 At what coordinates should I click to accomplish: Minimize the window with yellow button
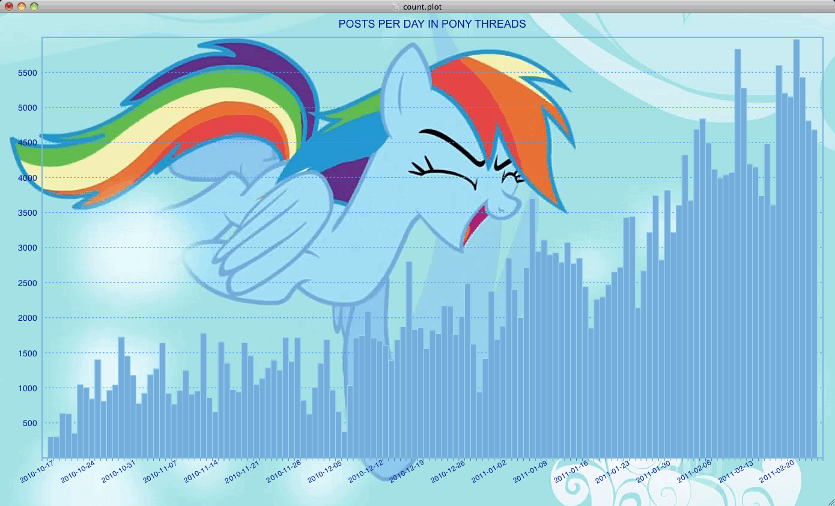coord(22,7)
